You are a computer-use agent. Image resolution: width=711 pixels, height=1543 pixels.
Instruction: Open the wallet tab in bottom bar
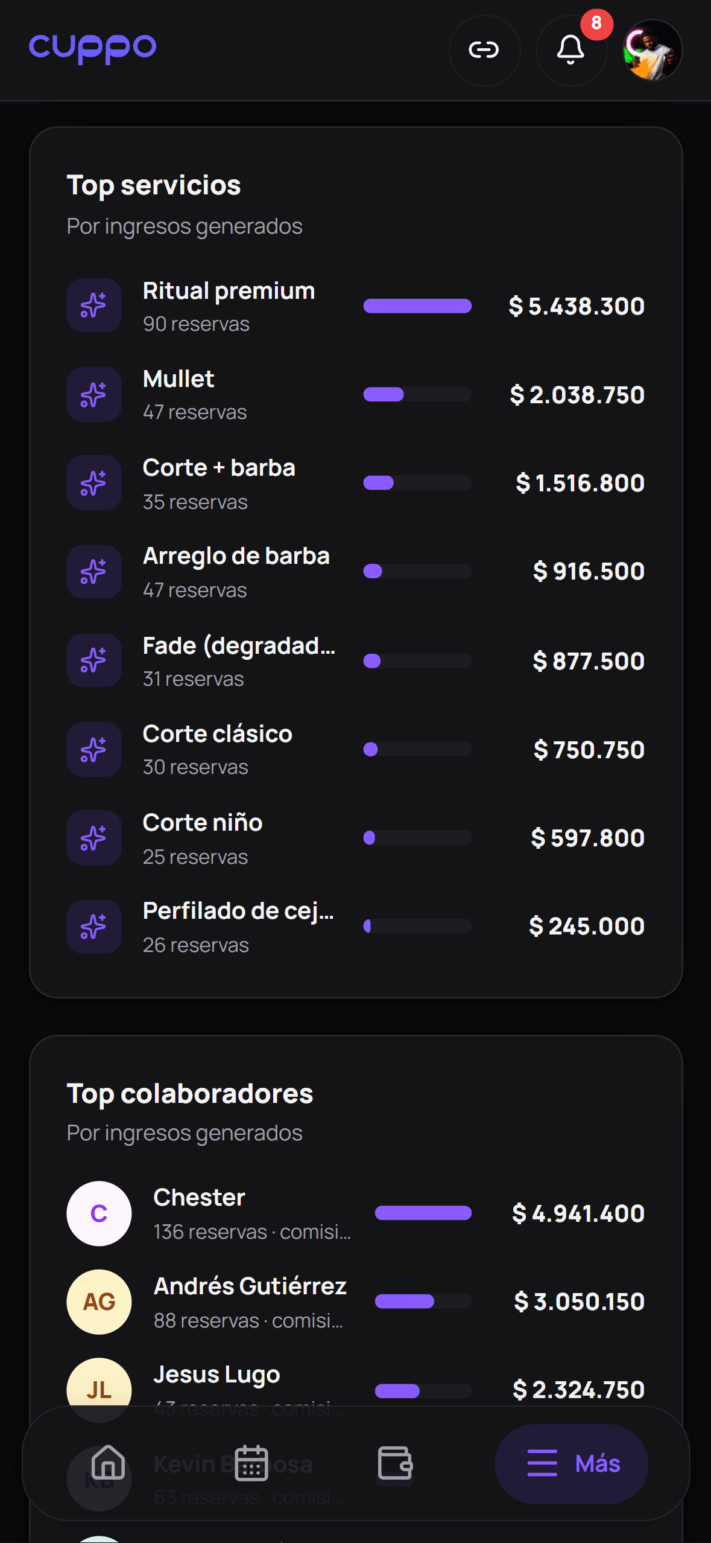point(395,1463)
